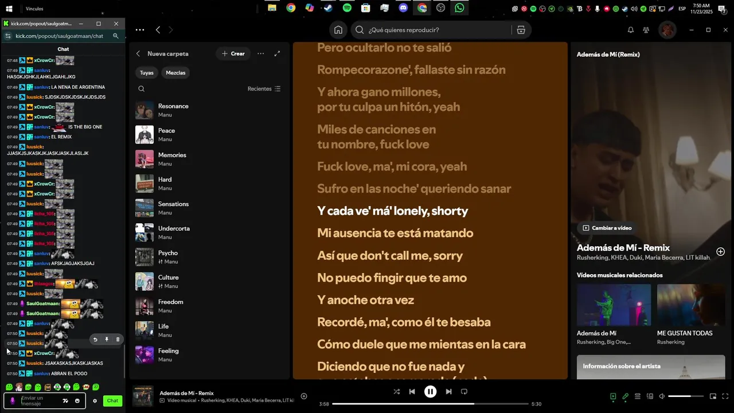Expand library panel to full view
The height and width of the screenshot is (413, 734).
tap(278, 53)
